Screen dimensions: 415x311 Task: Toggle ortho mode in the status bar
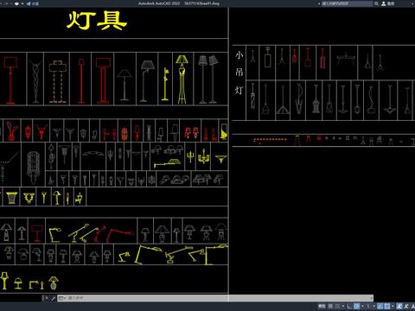pos(349,306)
